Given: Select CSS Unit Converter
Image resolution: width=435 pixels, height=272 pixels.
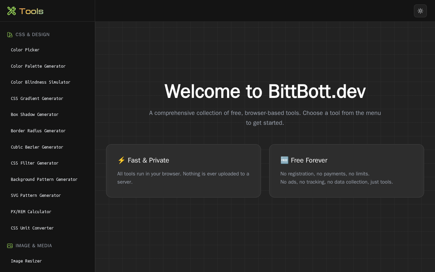Looking at the screenshot, I should [32, 228].
